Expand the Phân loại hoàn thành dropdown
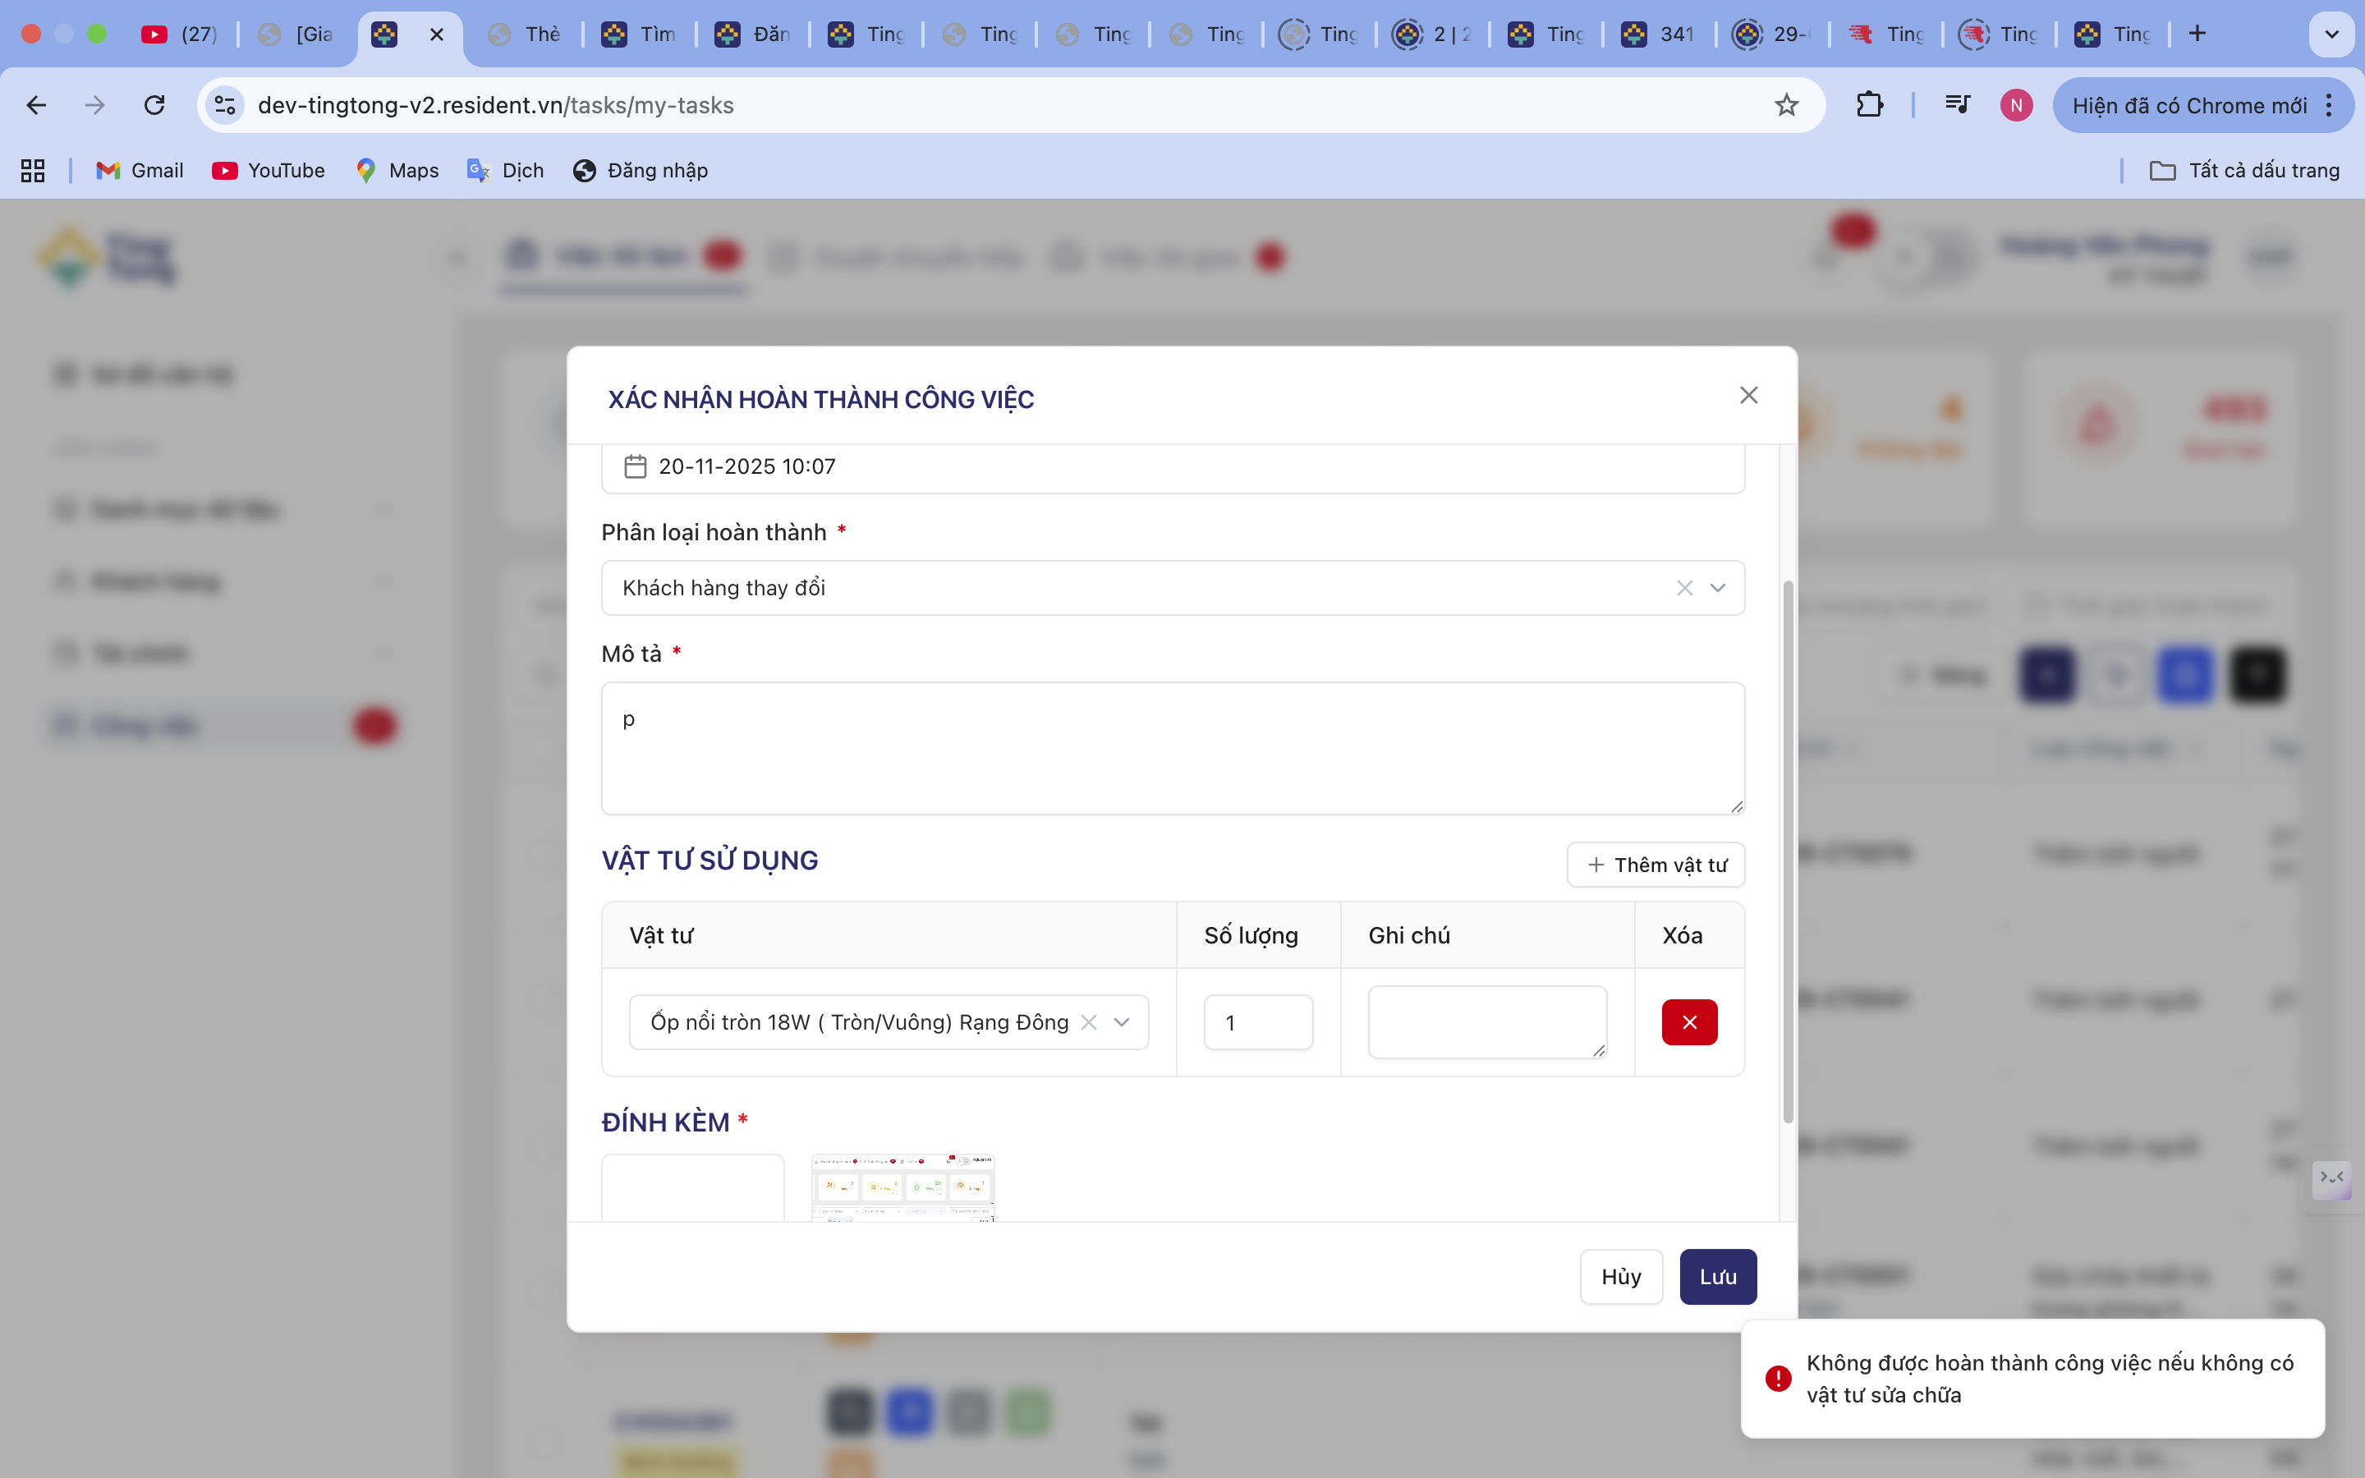The width and height of the screenshot is (2365, 1478). point(1717,587)
